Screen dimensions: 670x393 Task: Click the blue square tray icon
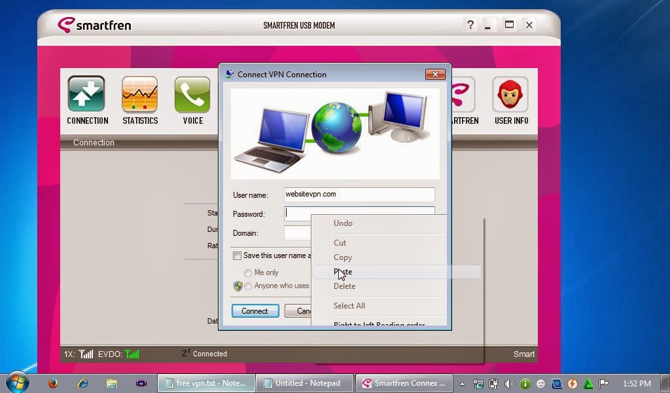tap(557, 384)
